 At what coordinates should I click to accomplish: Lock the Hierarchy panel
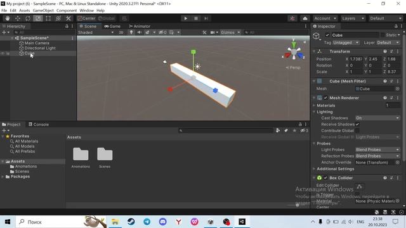click(67, 27)
